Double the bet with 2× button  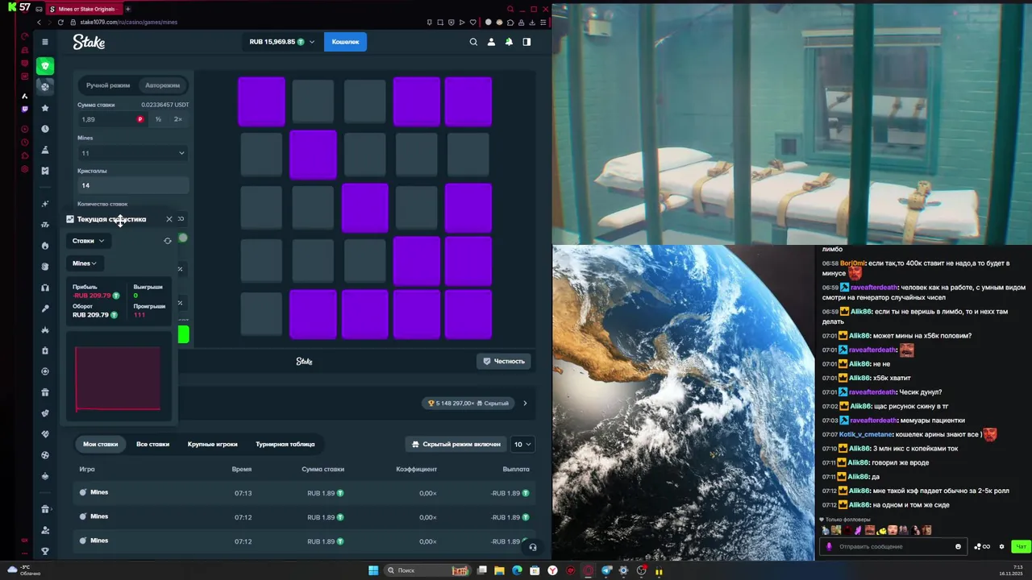click(178, 119)
